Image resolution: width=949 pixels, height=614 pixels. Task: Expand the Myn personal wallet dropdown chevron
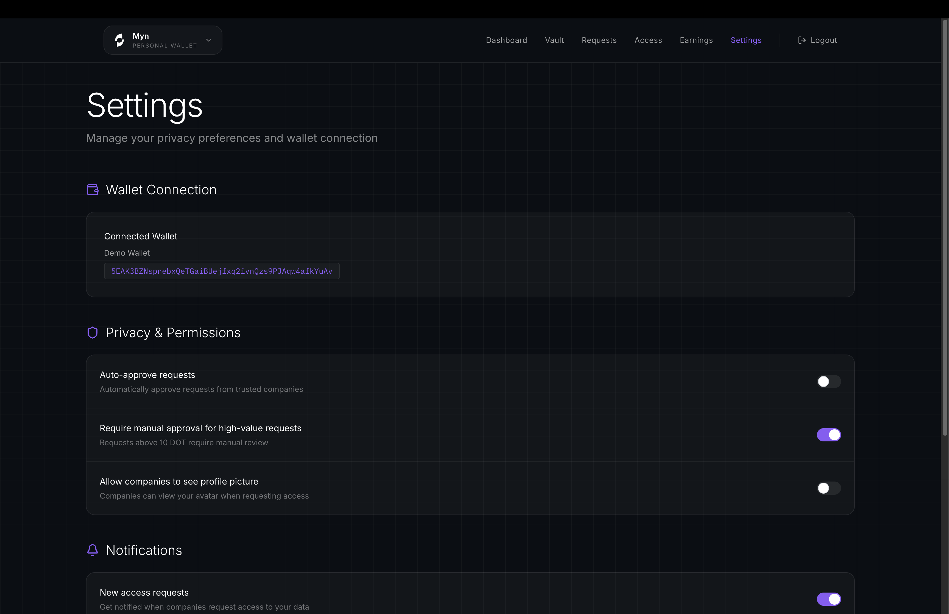click(x=209, y=40)
